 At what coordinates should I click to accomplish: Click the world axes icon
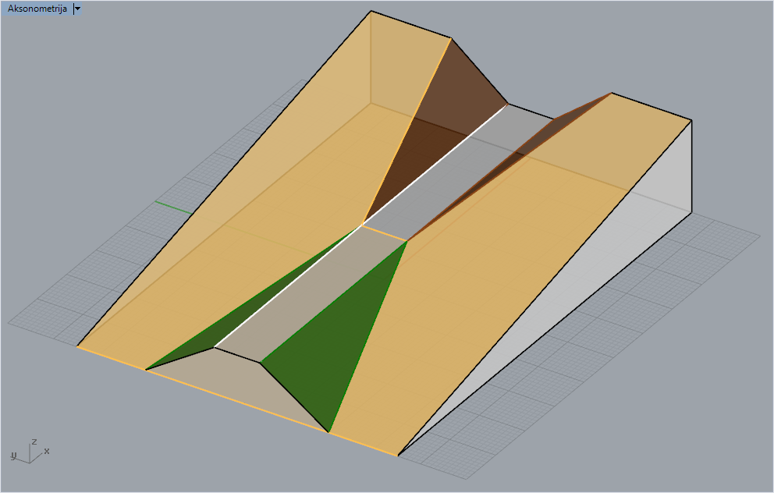30,451
